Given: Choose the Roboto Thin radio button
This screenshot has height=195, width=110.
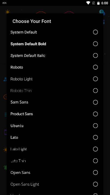Looking at the screenshot, I should tap(95, 91).
